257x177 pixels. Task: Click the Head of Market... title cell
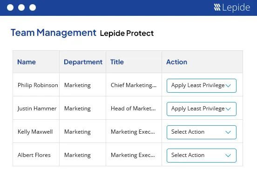point(133,109)
